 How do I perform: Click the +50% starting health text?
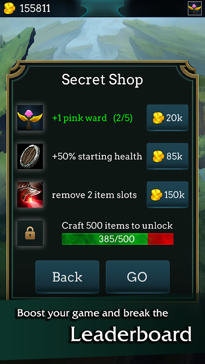click(x=97, y=157)
